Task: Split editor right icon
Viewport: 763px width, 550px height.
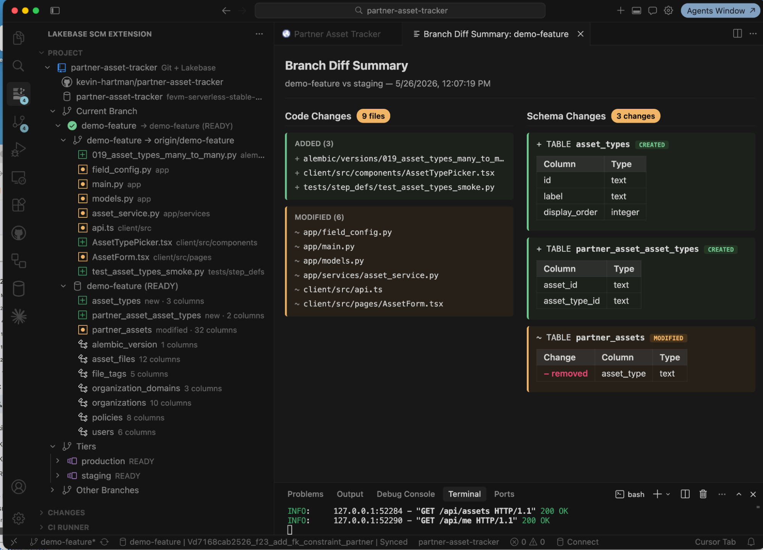Action: coord(737,34)
